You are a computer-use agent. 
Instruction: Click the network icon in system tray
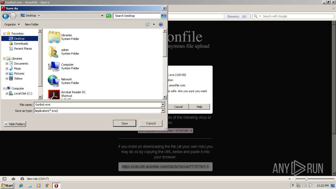tap(298, 186)
